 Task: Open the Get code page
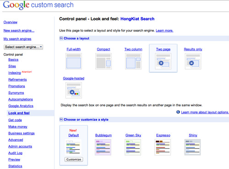pyautogui.click(x=15, y=120)
